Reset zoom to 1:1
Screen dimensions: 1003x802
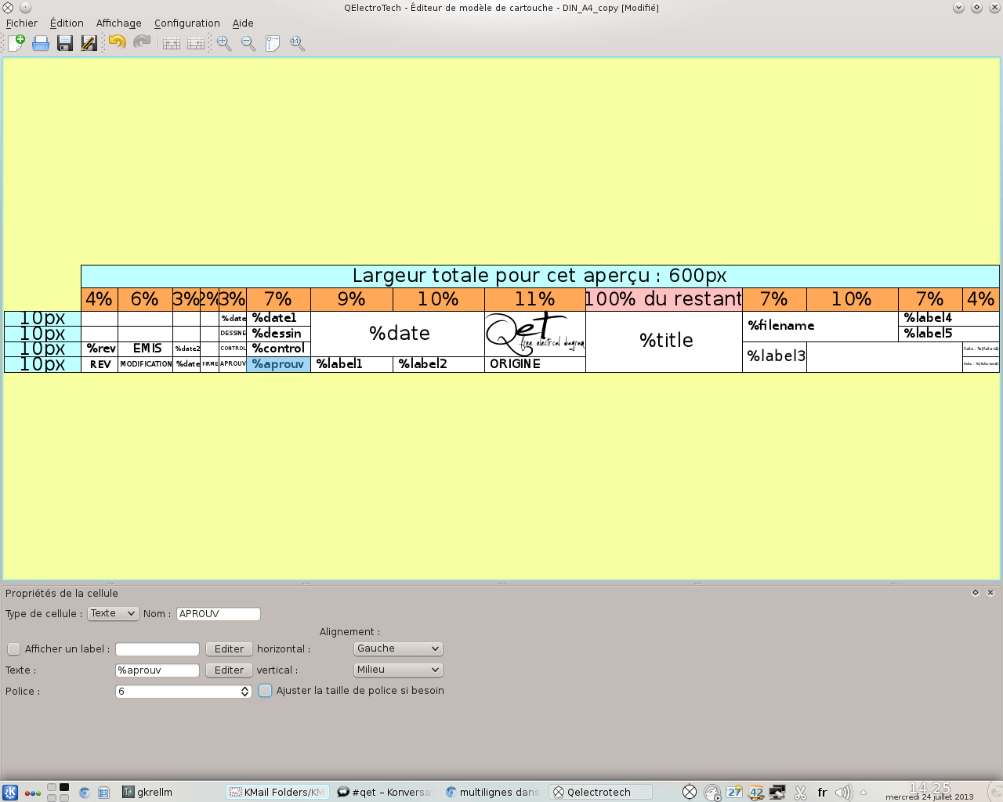297,43
